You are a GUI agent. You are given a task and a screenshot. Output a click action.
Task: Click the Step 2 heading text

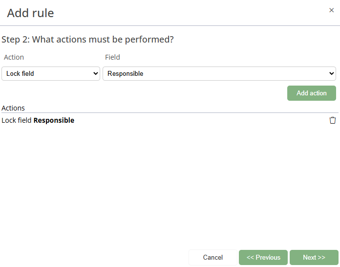pyautogui.click(x=87, y=40)
